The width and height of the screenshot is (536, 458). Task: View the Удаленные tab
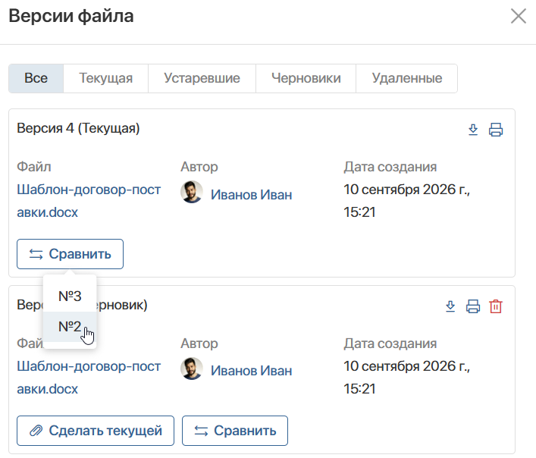click(x=407, y=78)
